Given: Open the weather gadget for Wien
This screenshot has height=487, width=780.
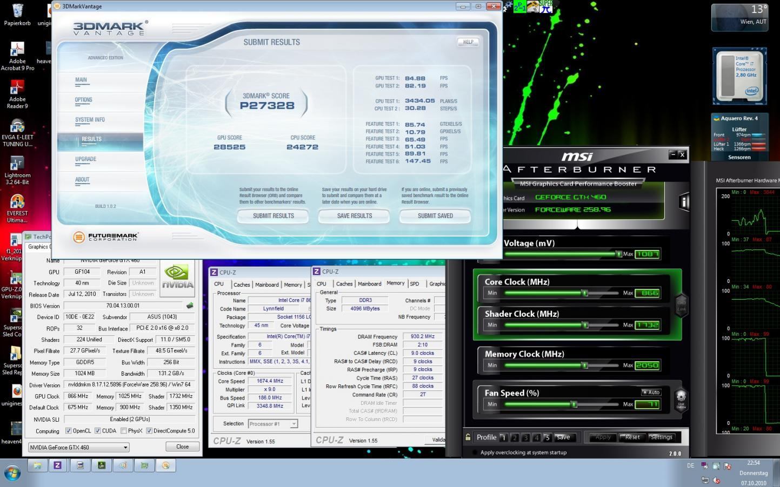Looking at the screenshot, I should tap(739, 17).
